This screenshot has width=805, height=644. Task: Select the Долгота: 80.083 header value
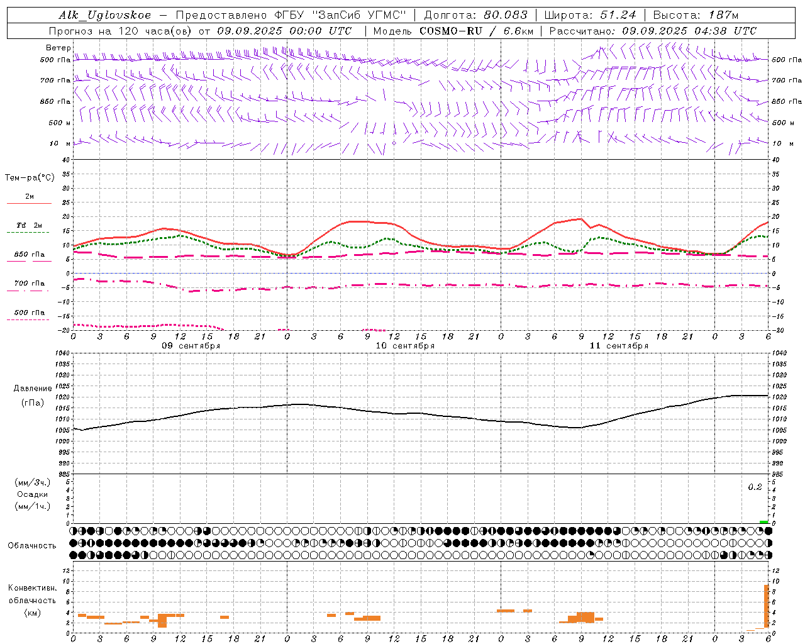(475, 15)
